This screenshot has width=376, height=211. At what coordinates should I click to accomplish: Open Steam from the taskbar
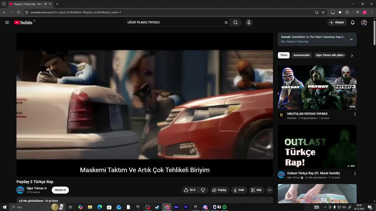(157, 207)
